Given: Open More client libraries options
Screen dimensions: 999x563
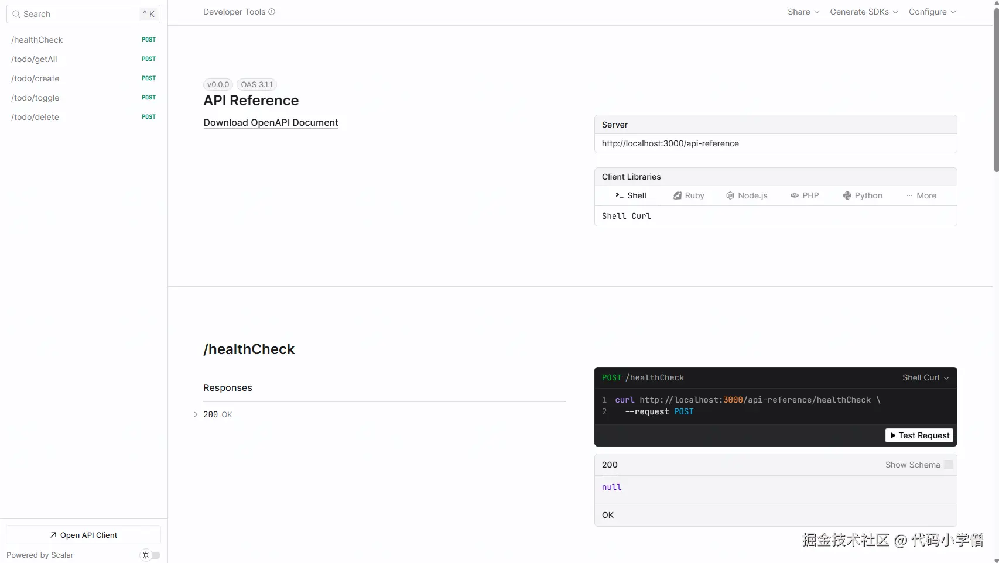Looking at the screenshot, I should tap(921, 195).
